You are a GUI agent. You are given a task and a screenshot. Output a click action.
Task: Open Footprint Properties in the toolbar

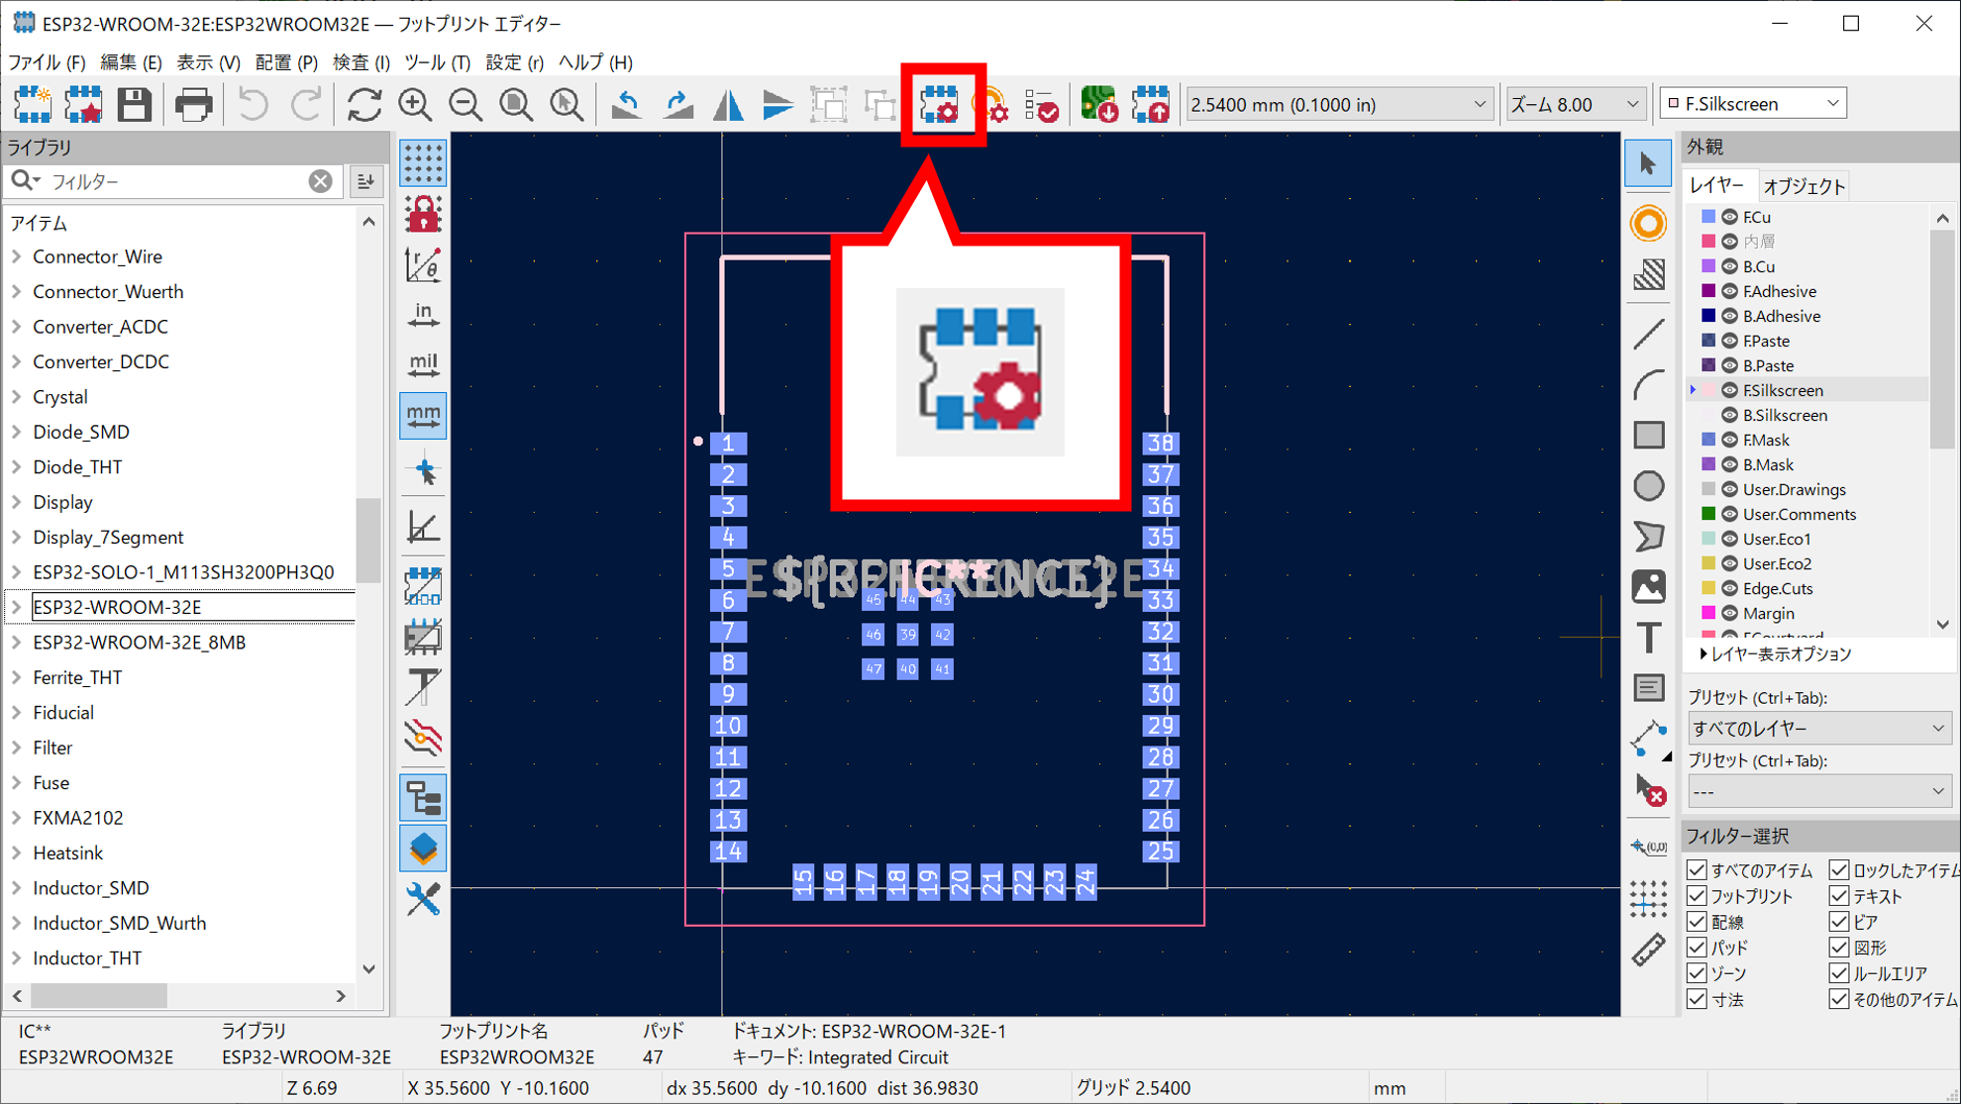[x=940, y=104]
